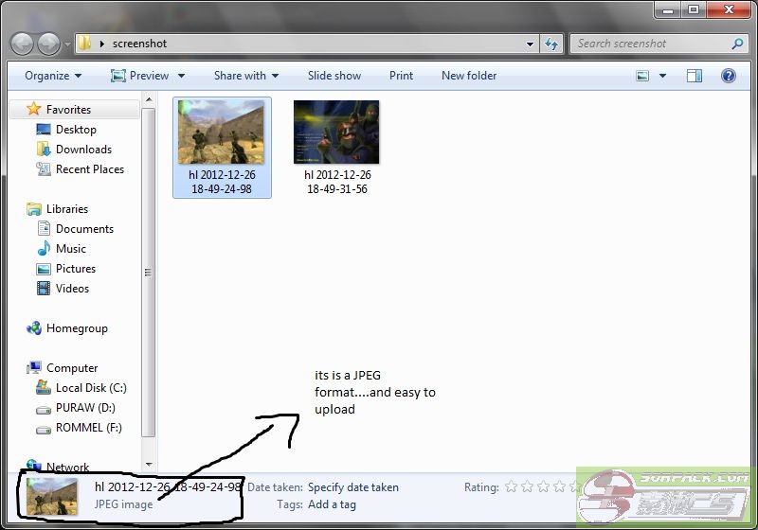The height and width of the screenshot is (530, 758).
Task: Click the Back navigation arrow button
Action: point(23,44)
